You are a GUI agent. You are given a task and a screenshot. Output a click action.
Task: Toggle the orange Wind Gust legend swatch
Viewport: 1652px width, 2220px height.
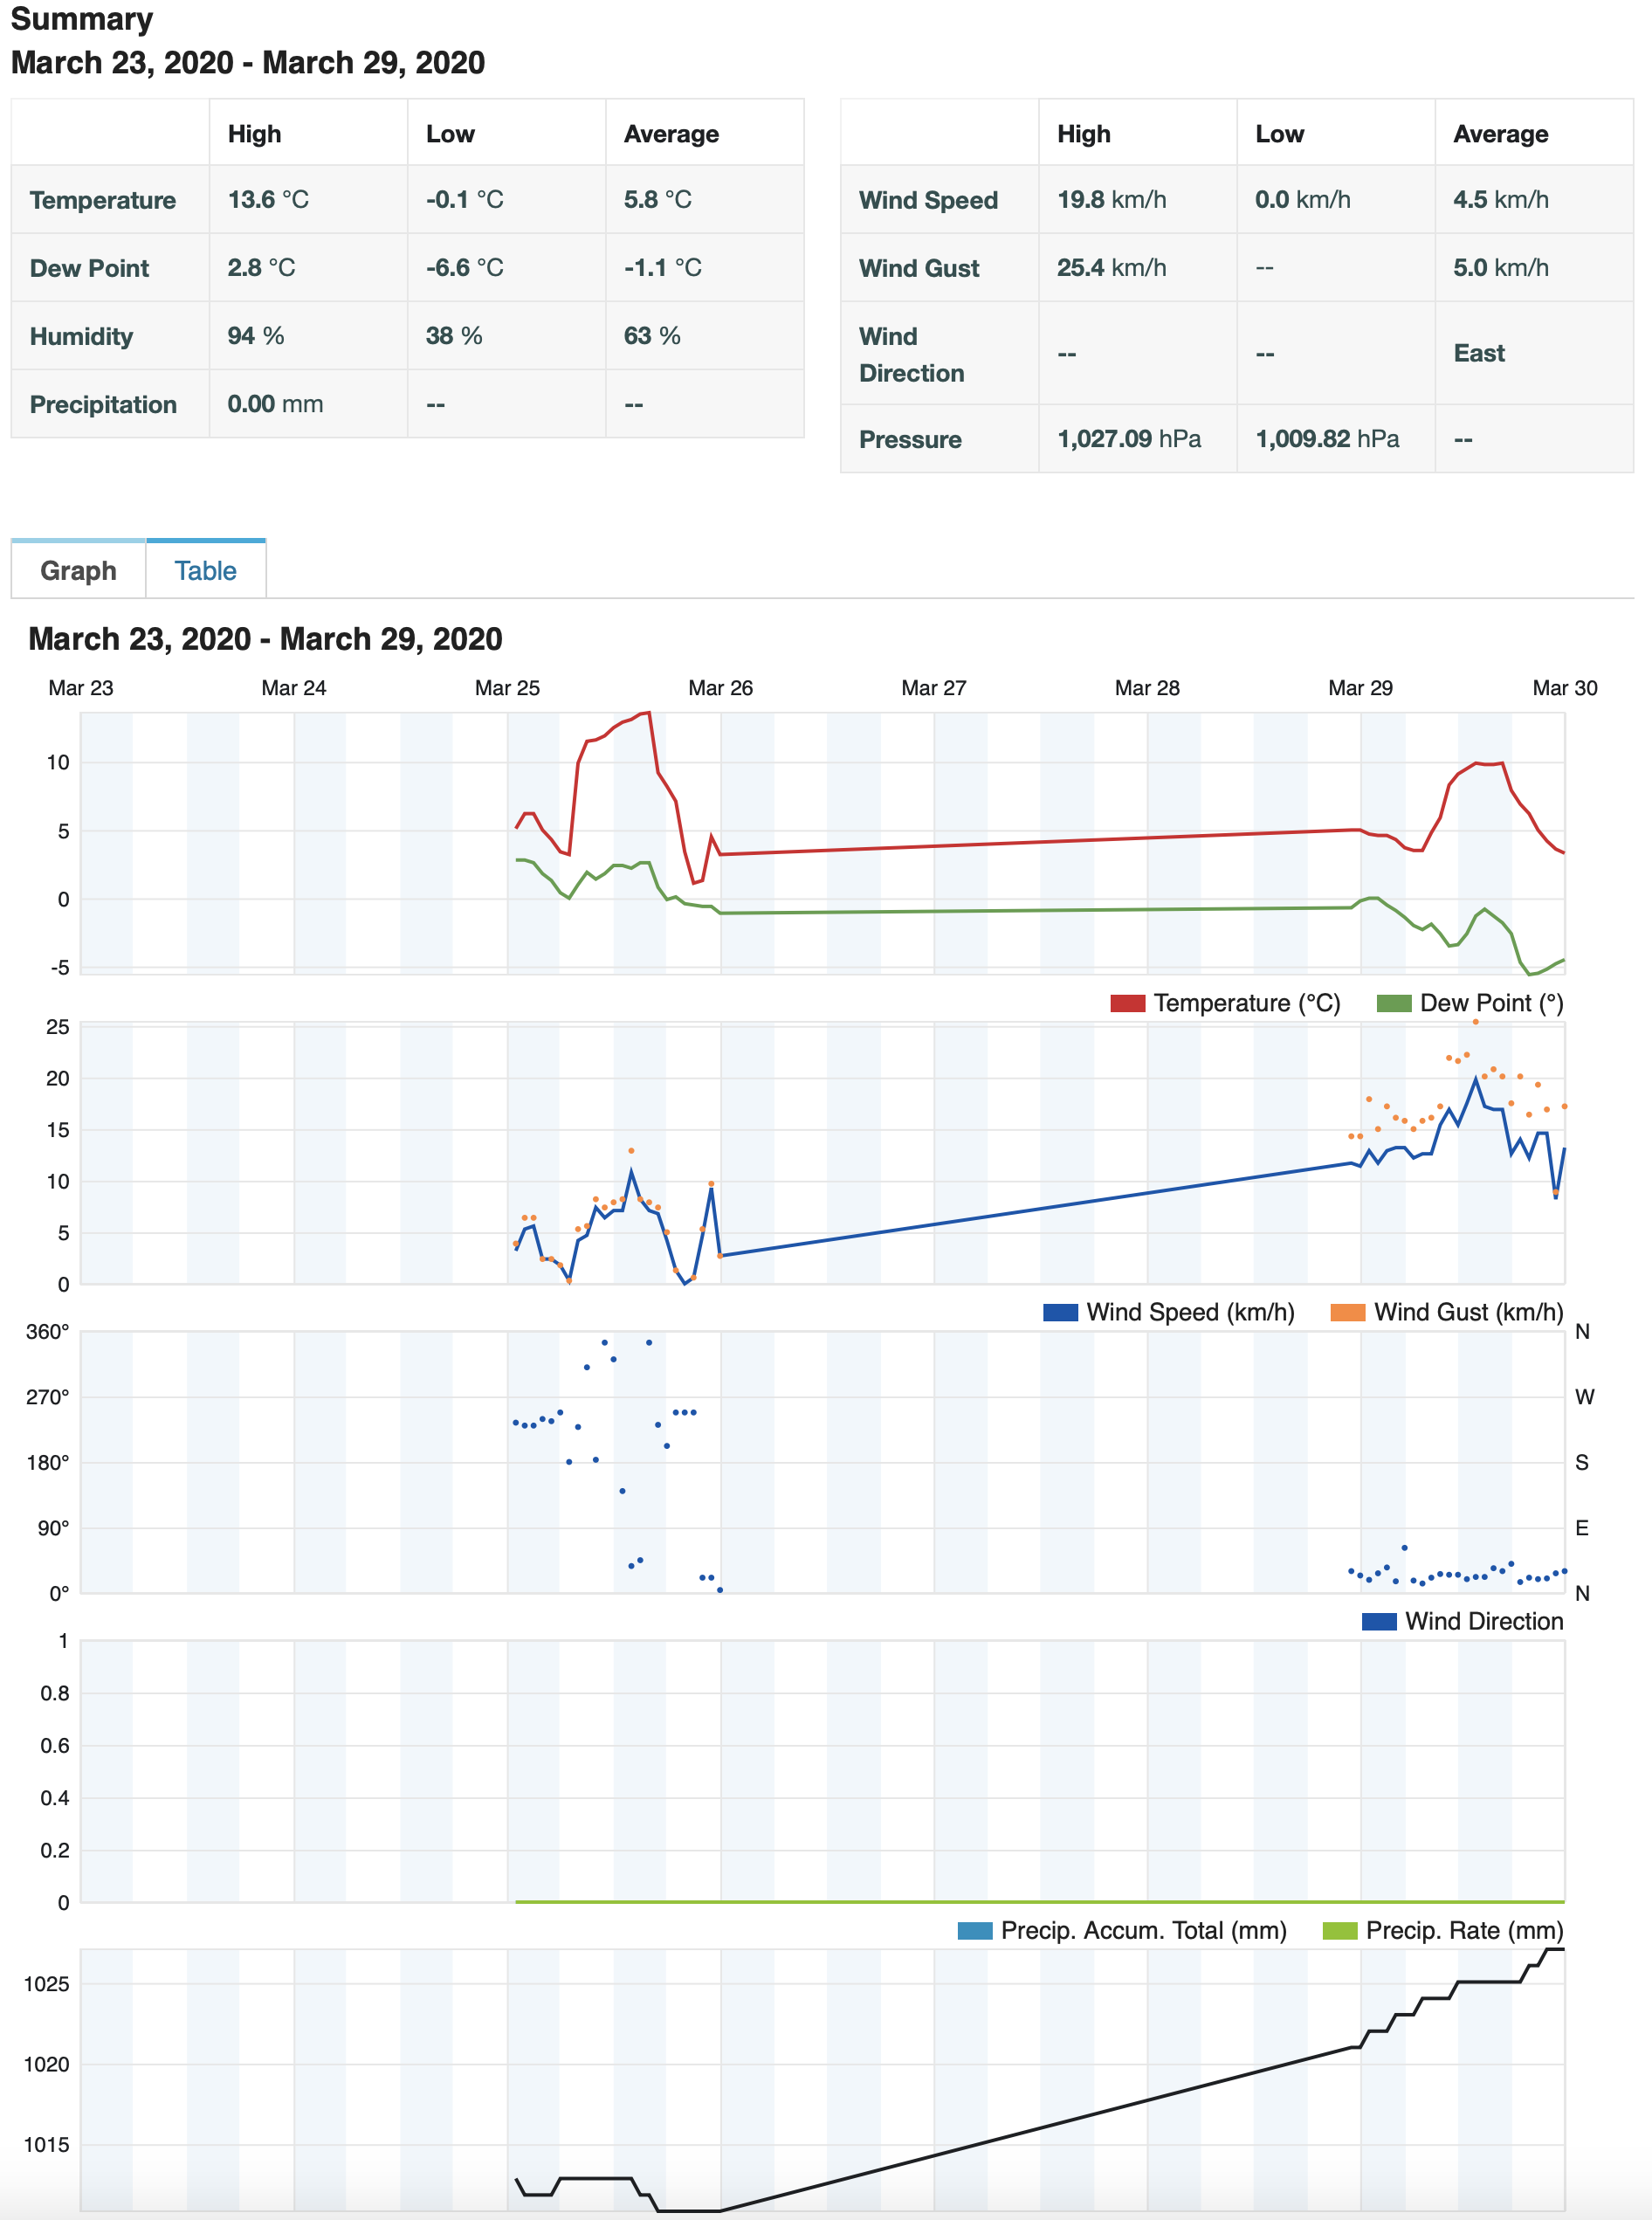click(1347, 1312)
